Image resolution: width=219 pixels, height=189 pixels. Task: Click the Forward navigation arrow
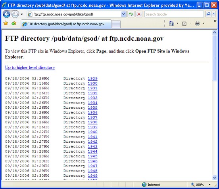15,14
